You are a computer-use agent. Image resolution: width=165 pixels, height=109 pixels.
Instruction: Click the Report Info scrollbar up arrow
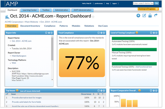coord(52,36)
